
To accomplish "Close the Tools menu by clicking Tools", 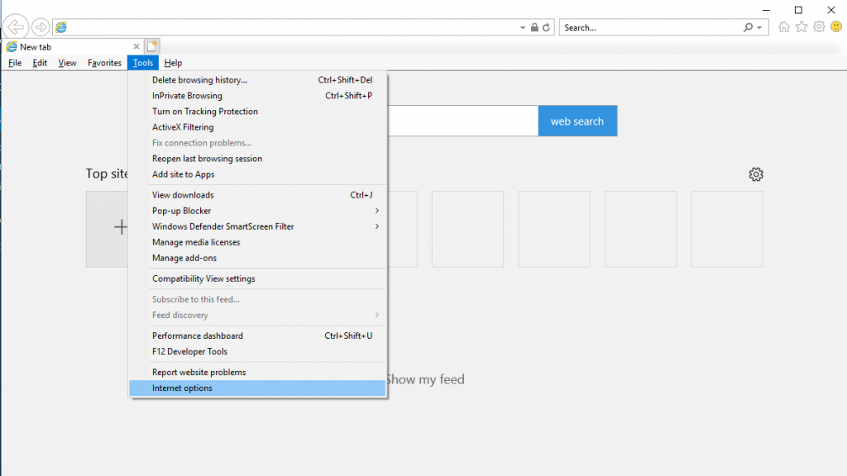I will tap(143, 63).
